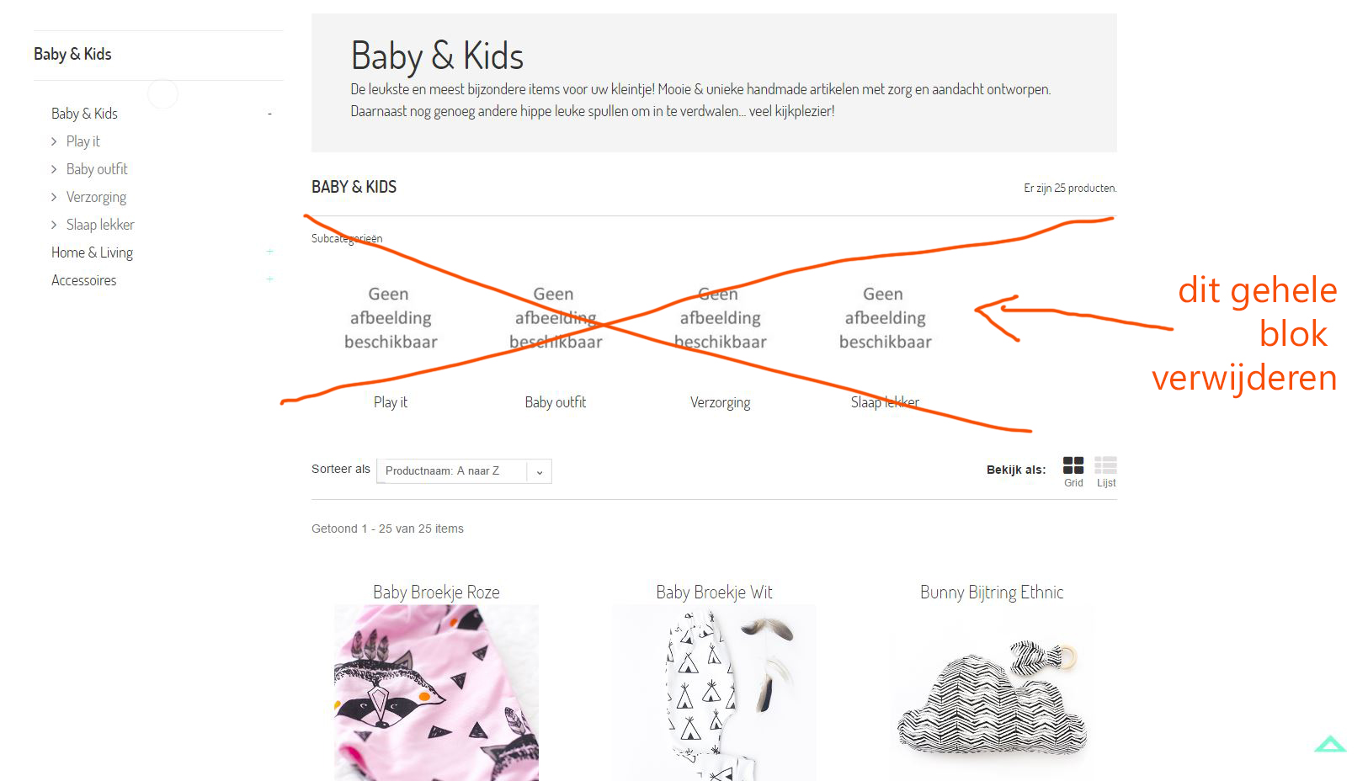Go to Verzorging in the sidebar menu

coord(96,197)
